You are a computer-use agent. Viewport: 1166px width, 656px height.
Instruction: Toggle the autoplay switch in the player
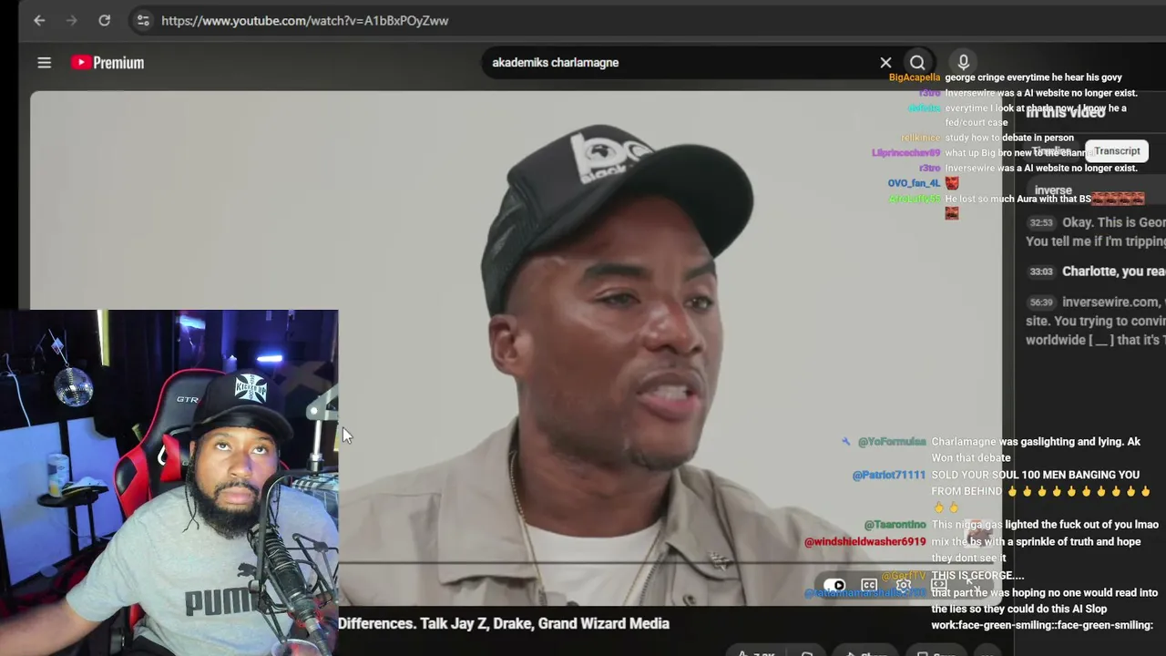(834, 586)
